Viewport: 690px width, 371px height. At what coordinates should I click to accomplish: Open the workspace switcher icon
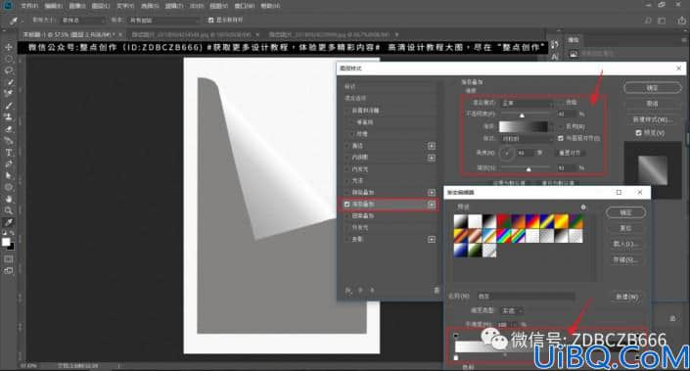(662, 21)
